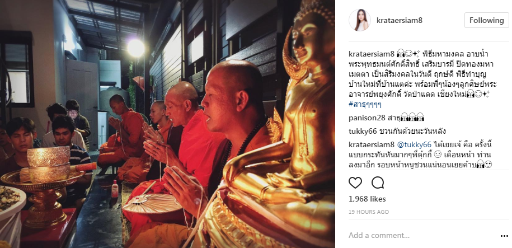Image resolution: width=512 pixels, height=248 pixels.
Task: Like the post with the heart icon
Action: point(355,183)
